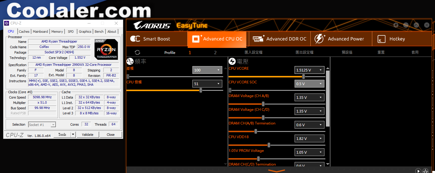Click the CPU multiplier slider handle
This screenshot has height=173, width=435.
coord(201,90)
